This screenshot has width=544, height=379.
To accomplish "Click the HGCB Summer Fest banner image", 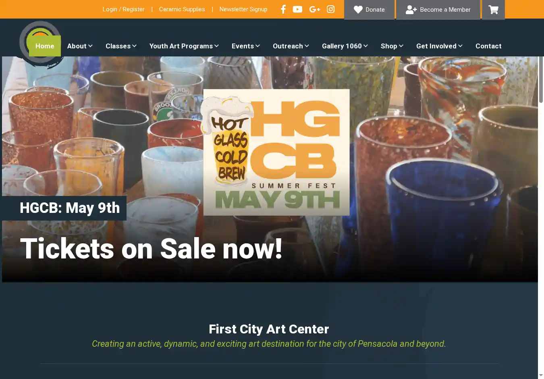I will click(276, 152).
